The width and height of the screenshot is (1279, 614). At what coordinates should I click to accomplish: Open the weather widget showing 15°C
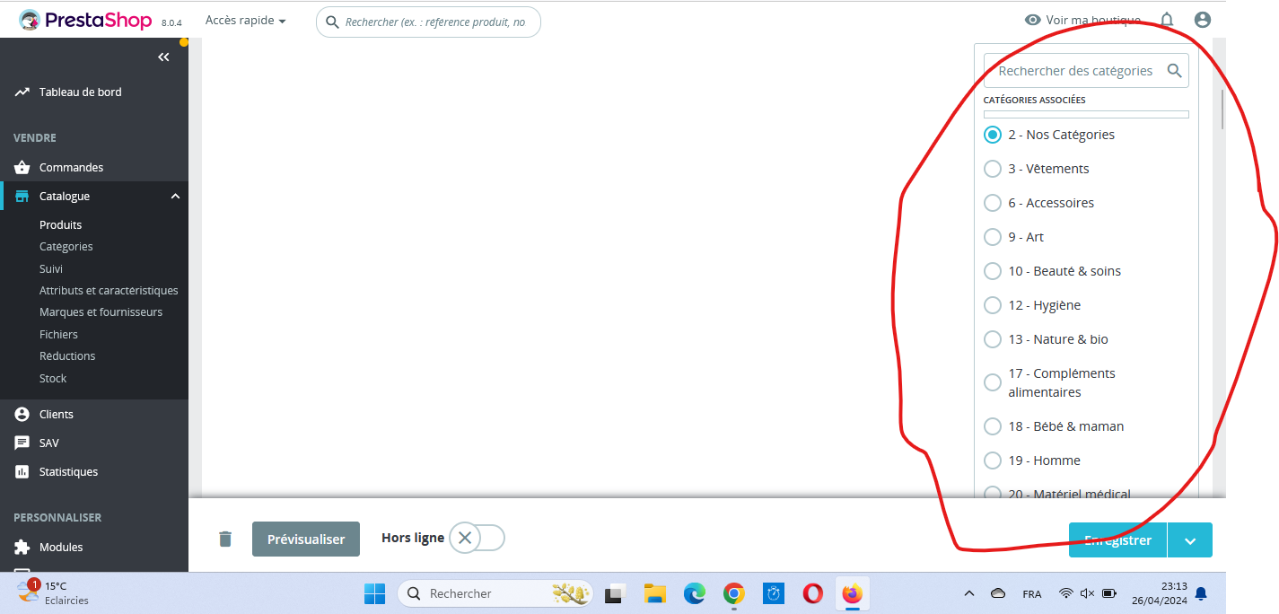click(54, 592)
